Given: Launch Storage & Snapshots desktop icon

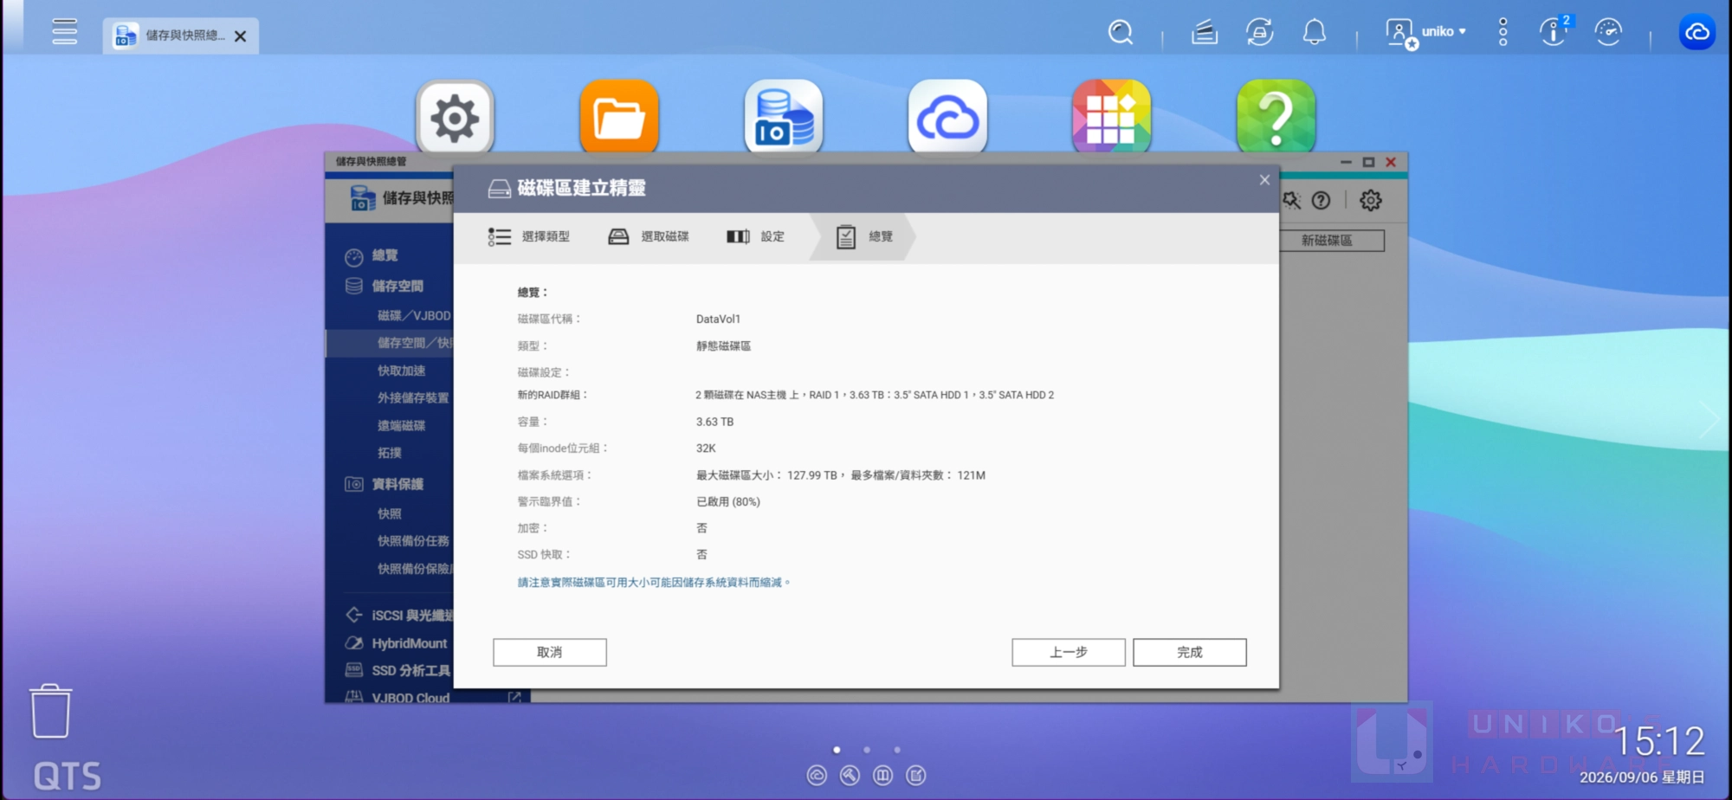Looking at the screenshot, I should click(x=784, y=118).
